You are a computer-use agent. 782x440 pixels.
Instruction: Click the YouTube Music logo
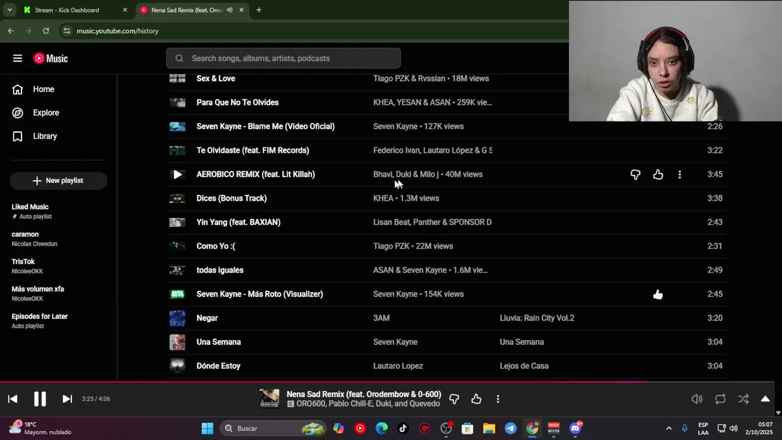[51, 59]
